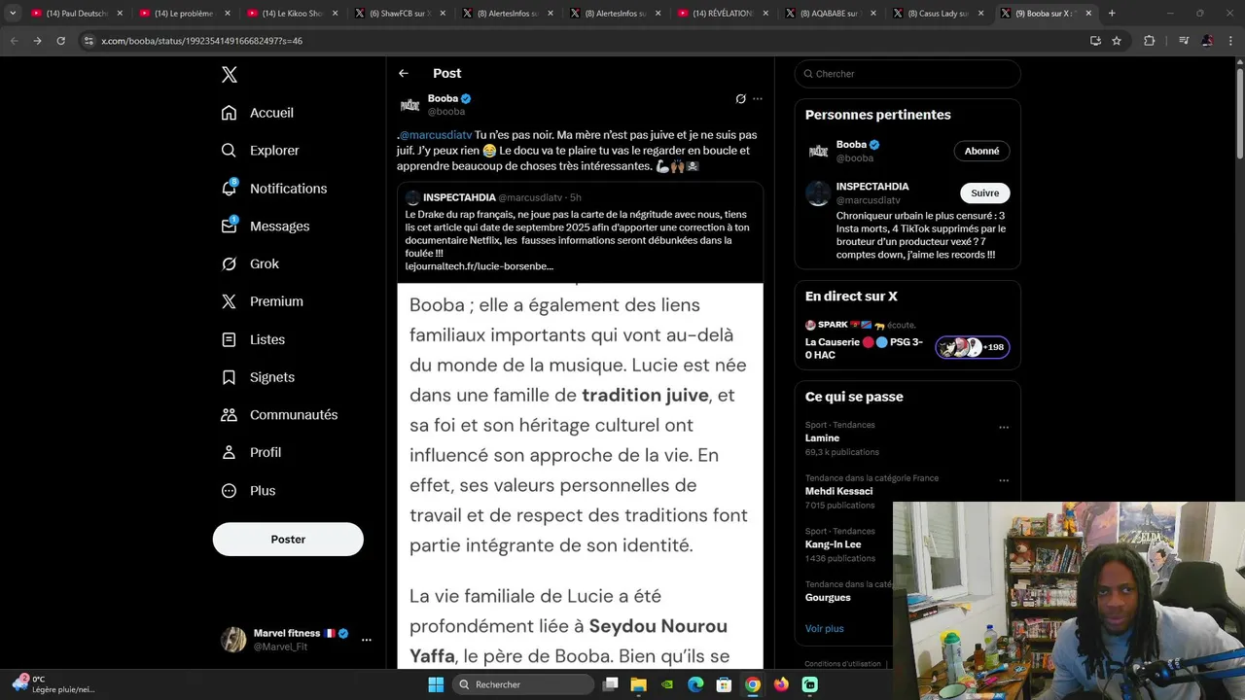Open the tab search dropdown arrow in Chrome
Screen dimensions: 1245x700
coord(13,14)
